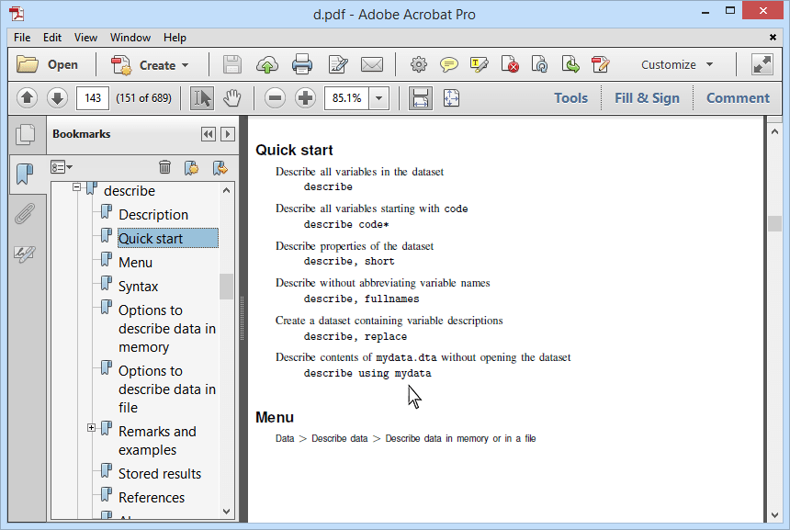This screenshot has width=790, height=530.
Task: Open the Comment pane
Action: click(738, 97)
